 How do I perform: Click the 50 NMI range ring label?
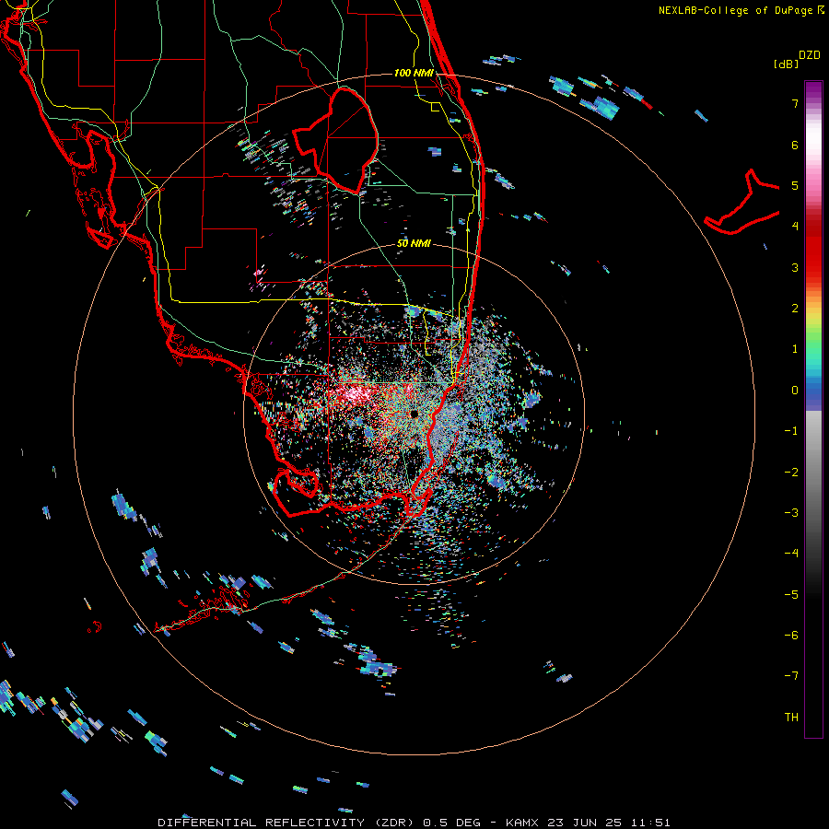[x=414, y=243]
